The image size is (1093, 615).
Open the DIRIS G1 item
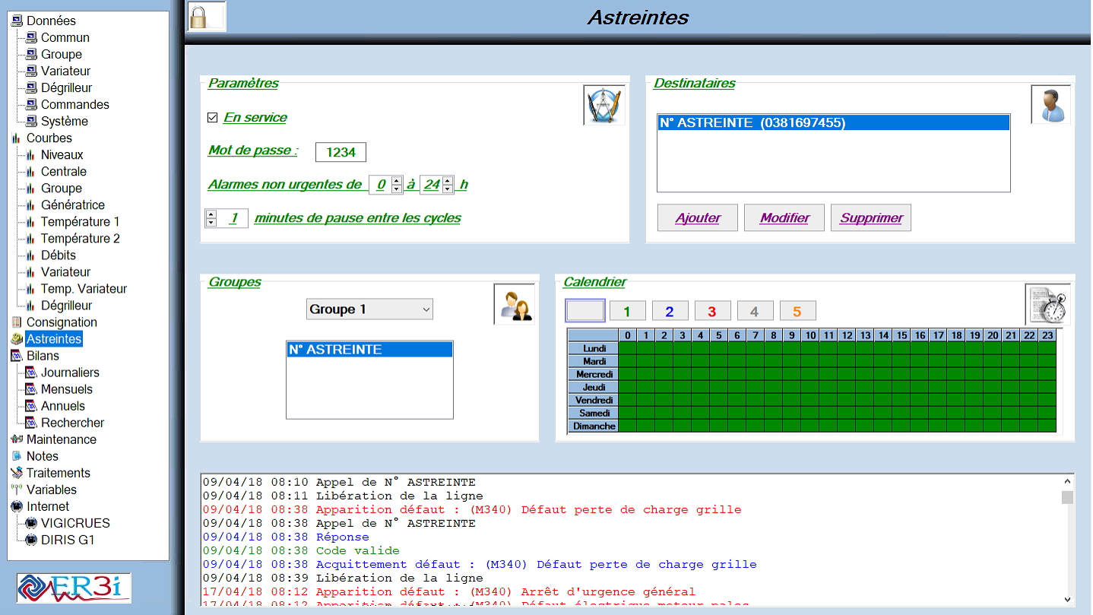[x=68, y=539]
